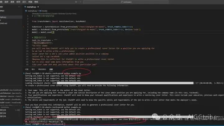Open the 运行 (Run) menu
224x126 pixels.
[24, 2]
